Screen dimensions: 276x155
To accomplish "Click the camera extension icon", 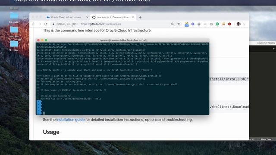I will 211,24.
